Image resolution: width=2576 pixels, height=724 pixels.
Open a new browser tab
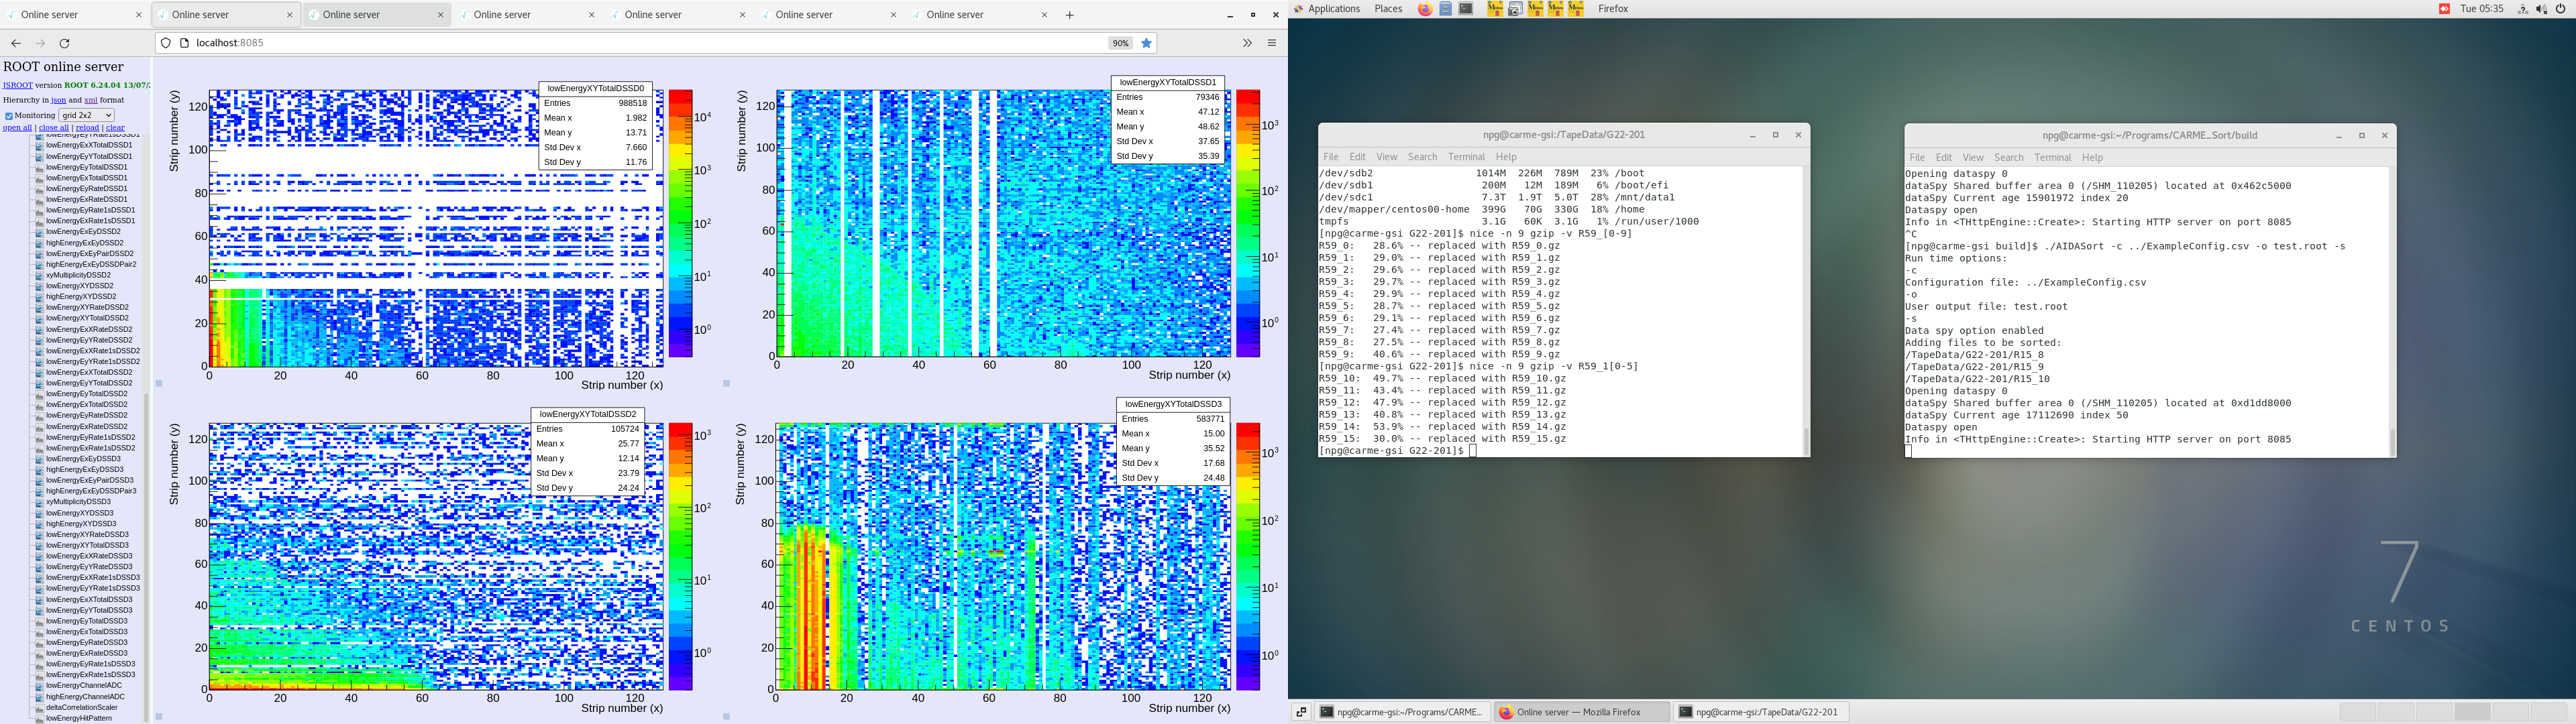pos(1070,15)
